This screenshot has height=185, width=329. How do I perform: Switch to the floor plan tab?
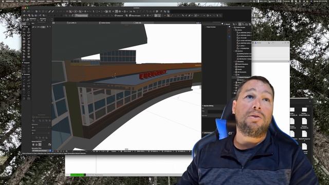72,23
